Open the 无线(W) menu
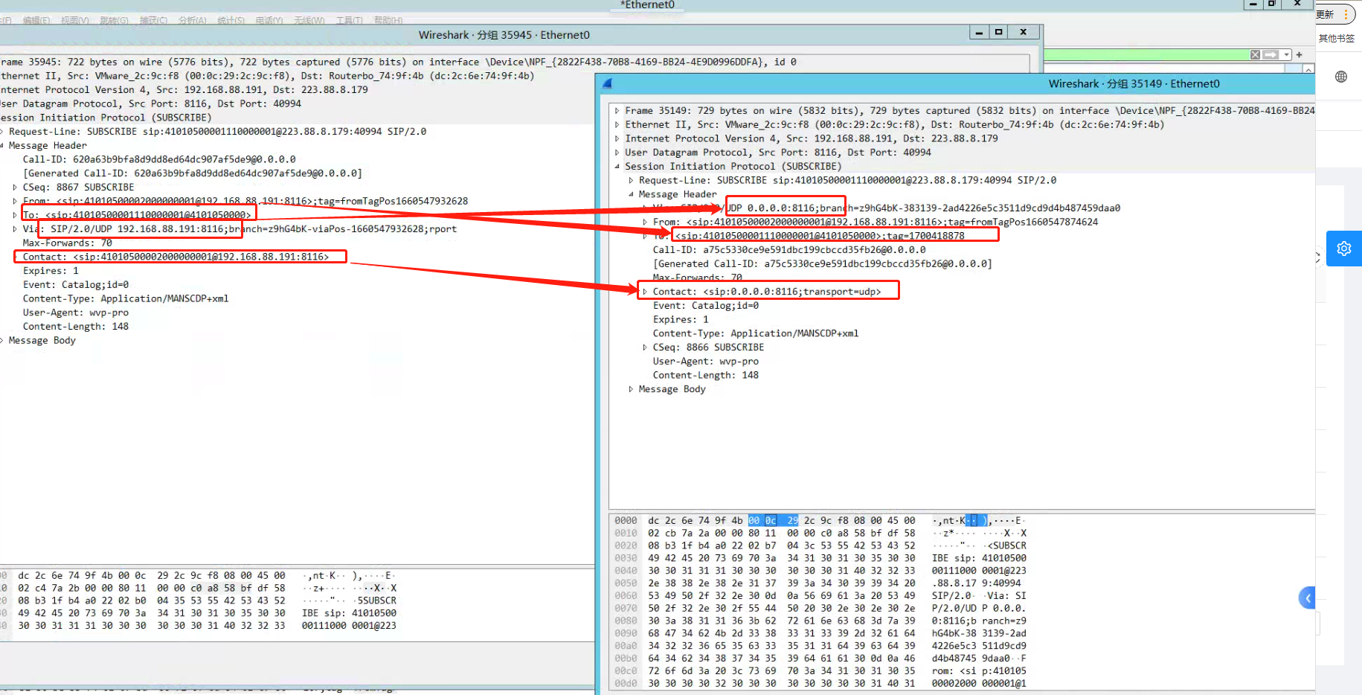Image resolution: width=1362 pixels, height=695 pixels. click(x=309, y=20)
